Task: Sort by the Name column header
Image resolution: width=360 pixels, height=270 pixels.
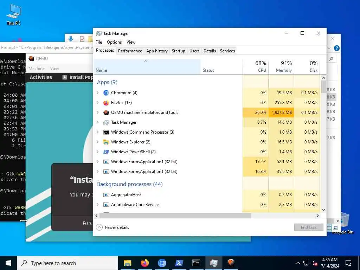Action: click(x=147, y=66)
